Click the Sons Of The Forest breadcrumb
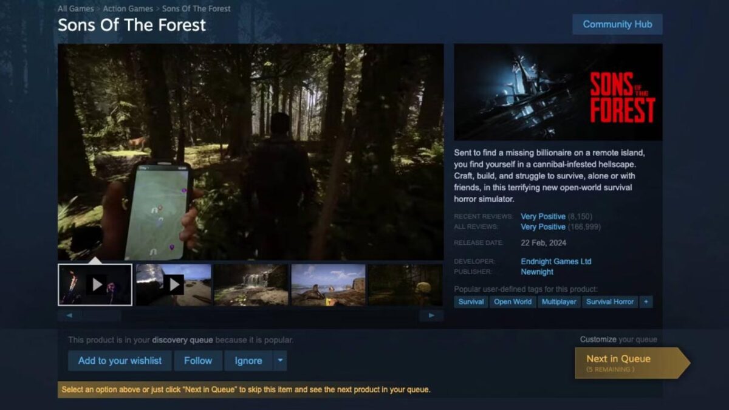Screen dimensions: 729x410 click(196, 9)
